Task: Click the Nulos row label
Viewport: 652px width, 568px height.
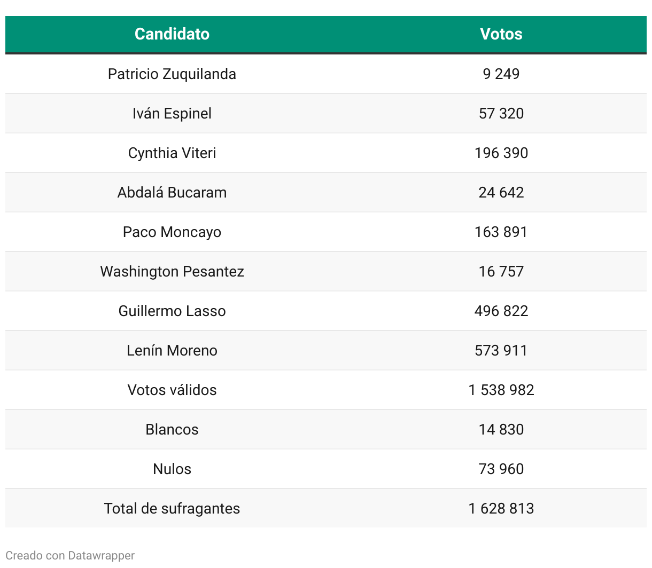Action: click(x=172, y=469)
